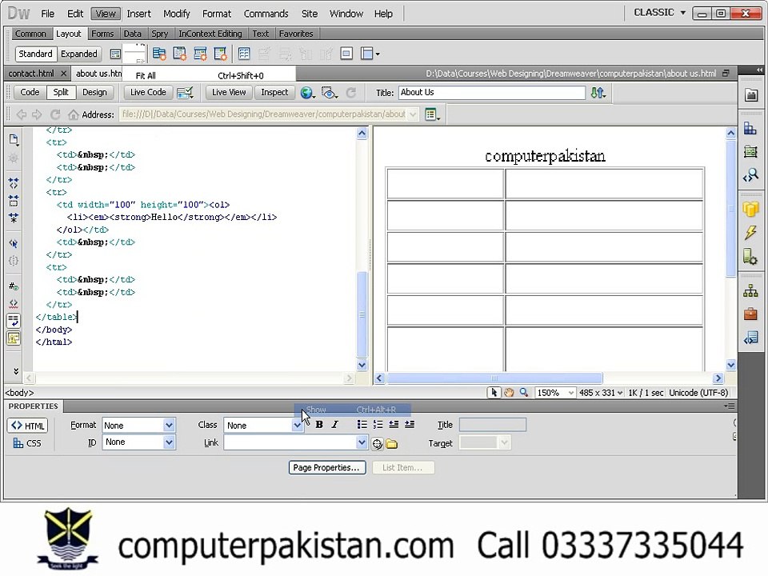The image size is (768, 576).
Task: Click the Preview in Browser globe
Action: [x=307, y=93]
